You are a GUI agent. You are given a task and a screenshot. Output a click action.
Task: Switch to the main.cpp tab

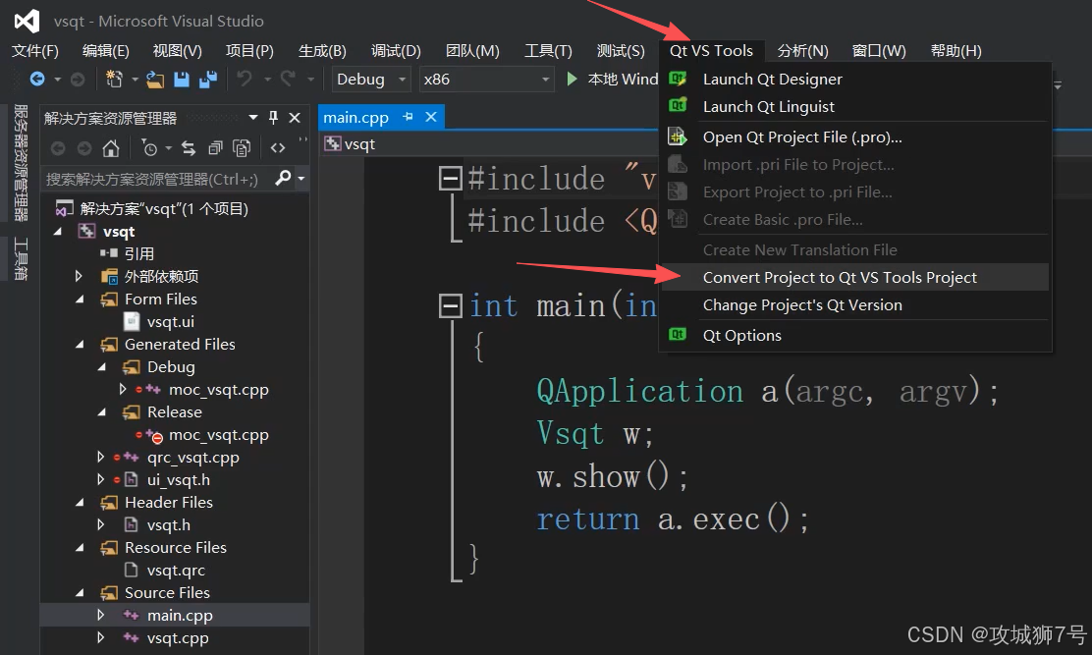pyautogui.click(x=355, y=117)
